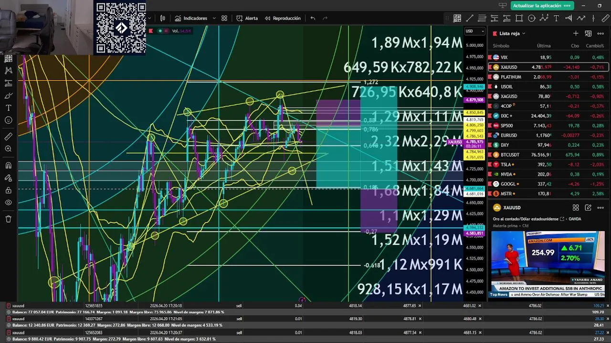Select TSLA in the watchlist
The image size is (611, 343).
(548, 164)
